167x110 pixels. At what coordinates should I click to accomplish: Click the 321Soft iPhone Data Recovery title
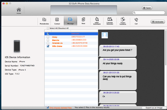pos(84,4)
